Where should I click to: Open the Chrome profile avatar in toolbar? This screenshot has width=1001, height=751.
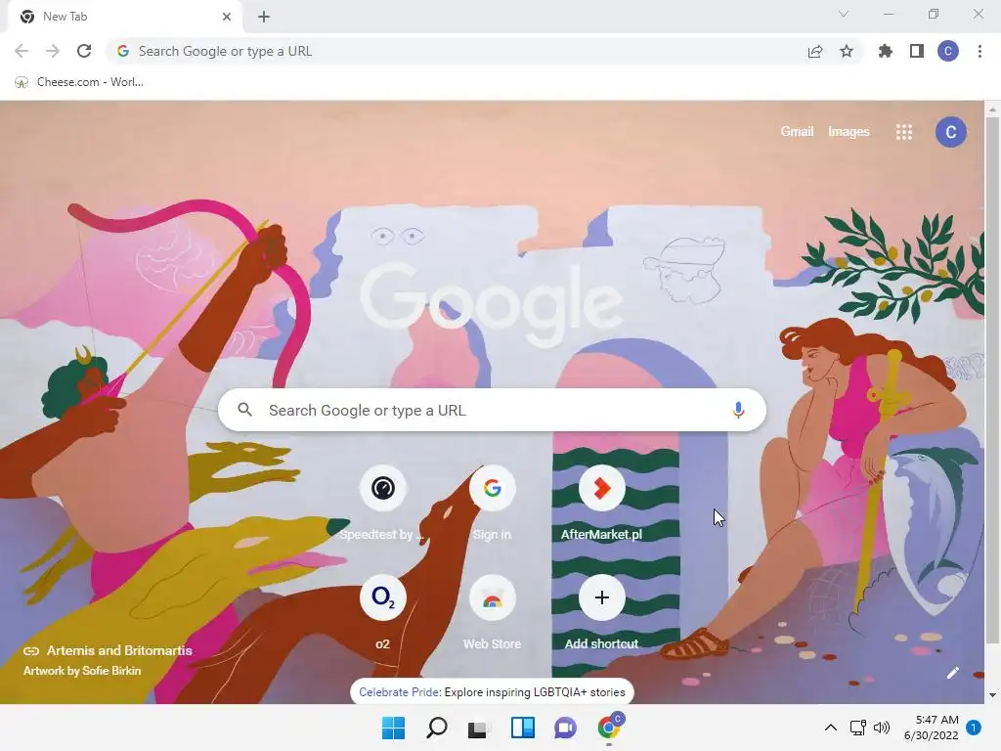click(948, 51)
